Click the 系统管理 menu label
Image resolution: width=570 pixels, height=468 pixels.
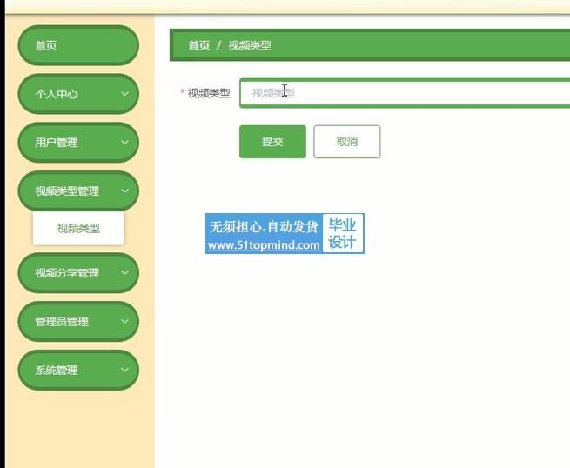(x=57, y=371)
